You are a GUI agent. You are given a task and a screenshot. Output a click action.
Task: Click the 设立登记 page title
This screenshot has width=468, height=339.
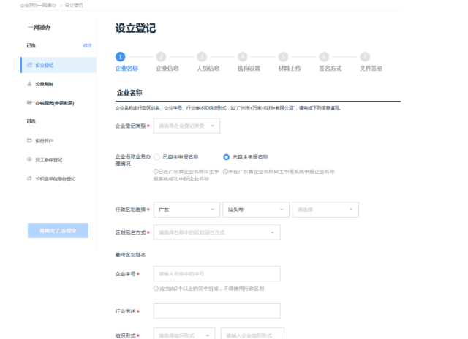pos(136,28)
